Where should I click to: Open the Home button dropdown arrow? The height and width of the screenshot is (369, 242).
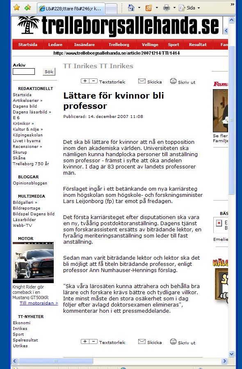139,8
